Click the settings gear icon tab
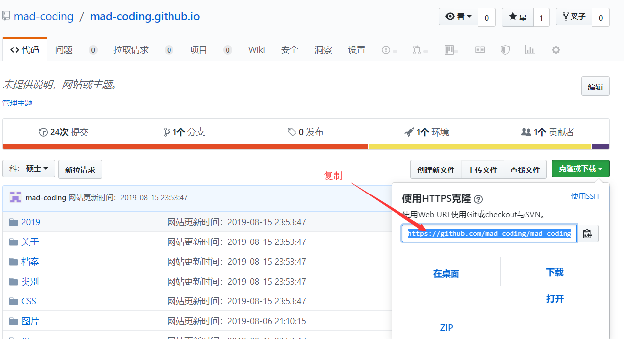 (x=556, y=50)
